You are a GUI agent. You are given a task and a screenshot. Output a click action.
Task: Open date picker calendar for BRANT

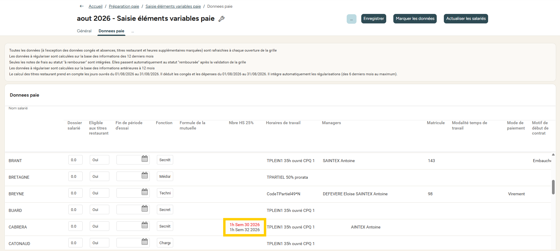(x=145, y=159)
